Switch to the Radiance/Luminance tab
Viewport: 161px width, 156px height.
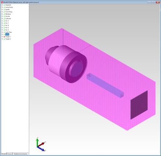[x=21, y=154]
